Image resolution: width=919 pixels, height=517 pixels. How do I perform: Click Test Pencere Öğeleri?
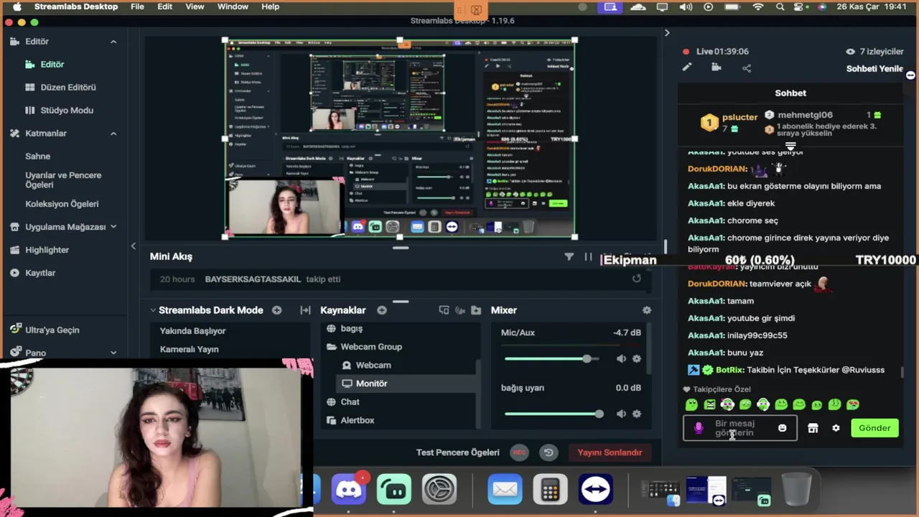457,452
